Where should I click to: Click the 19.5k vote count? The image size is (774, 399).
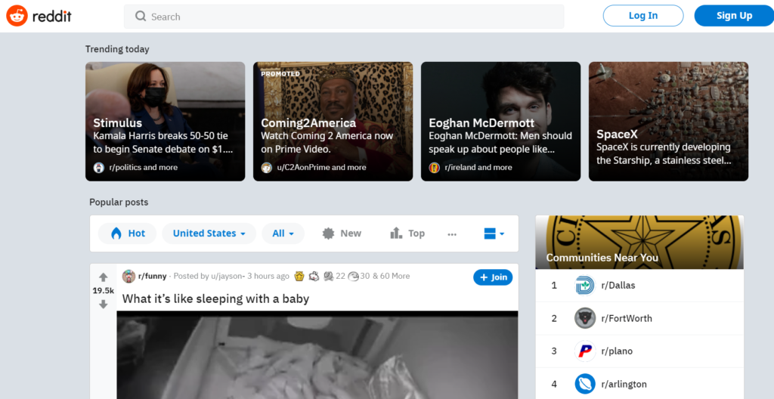coord(103,291)
